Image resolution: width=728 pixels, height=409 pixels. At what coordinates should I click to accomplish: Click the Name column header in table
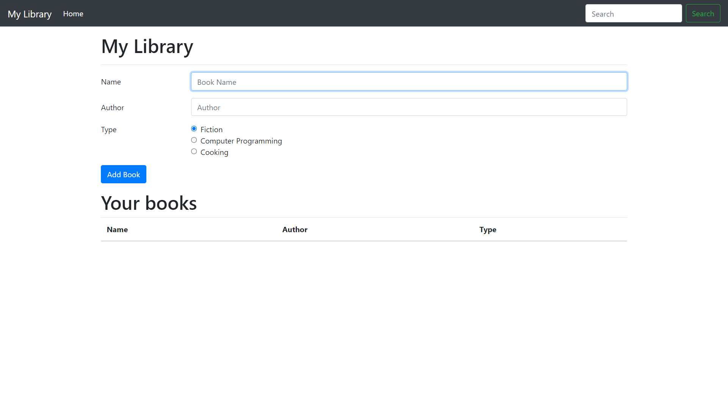[x=117, y=229]
